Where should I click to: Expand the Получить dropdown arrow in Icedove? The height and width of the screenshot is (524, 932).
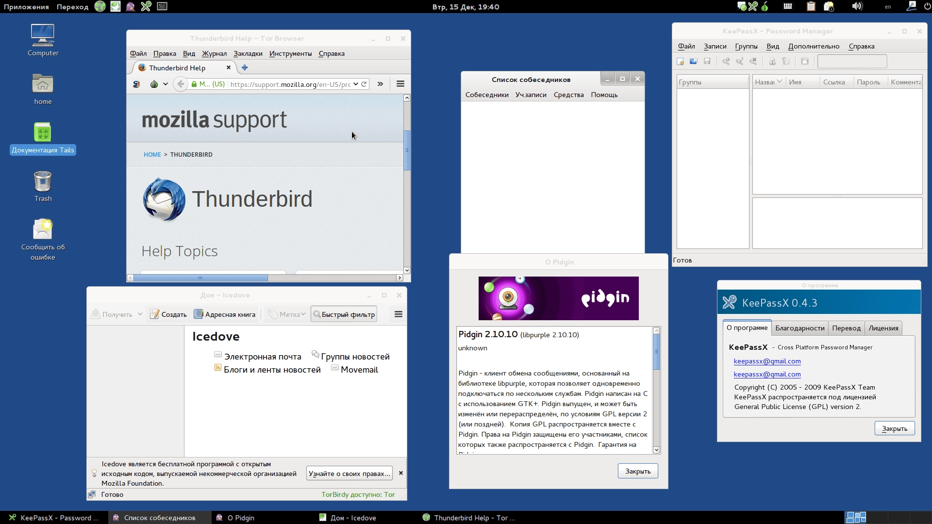pyautogui.click(x=140, y=314)
